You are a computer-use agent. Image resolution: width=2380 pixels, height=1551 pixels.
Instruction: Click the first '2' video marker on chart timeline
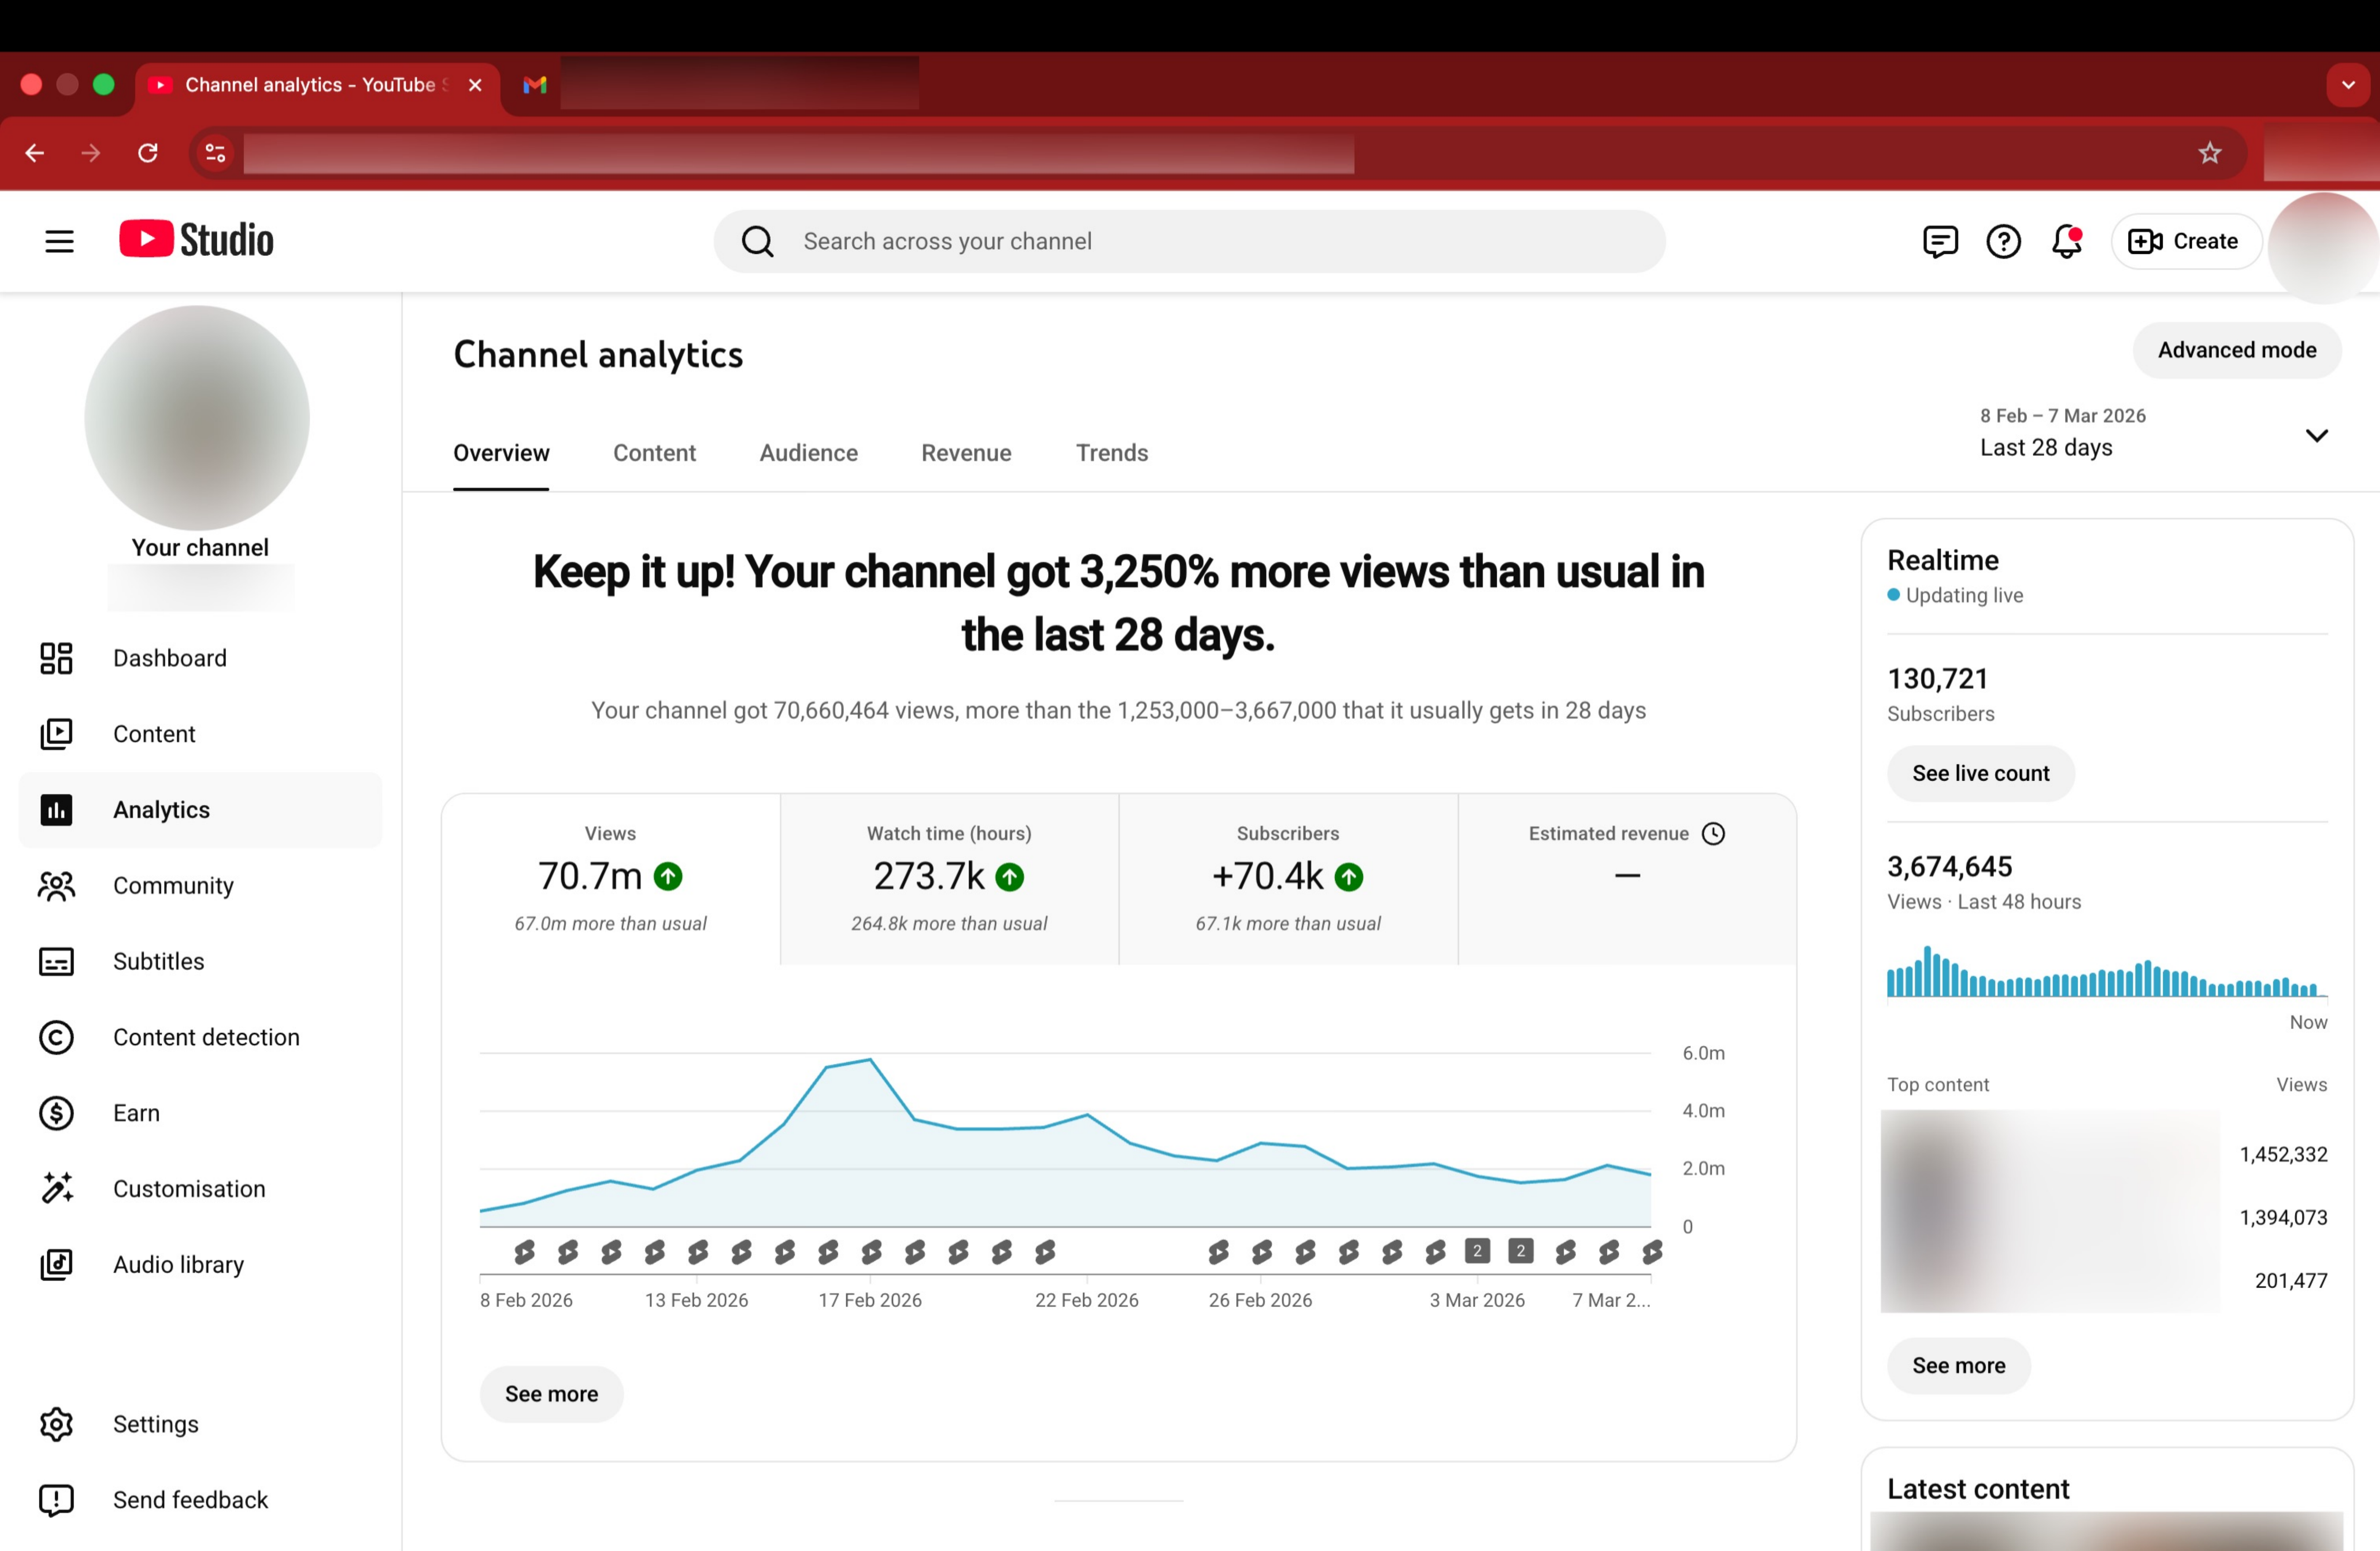pos(1477,1251)
